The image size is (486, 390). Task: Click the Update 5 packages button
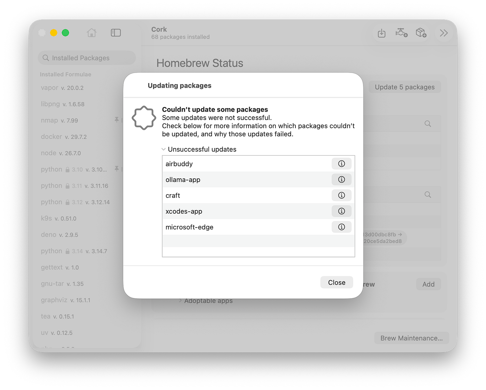(405, 87)
